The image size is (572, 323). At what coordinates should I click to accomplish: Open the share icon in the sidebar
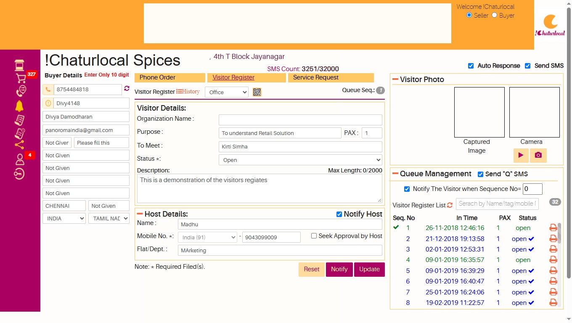19,145
